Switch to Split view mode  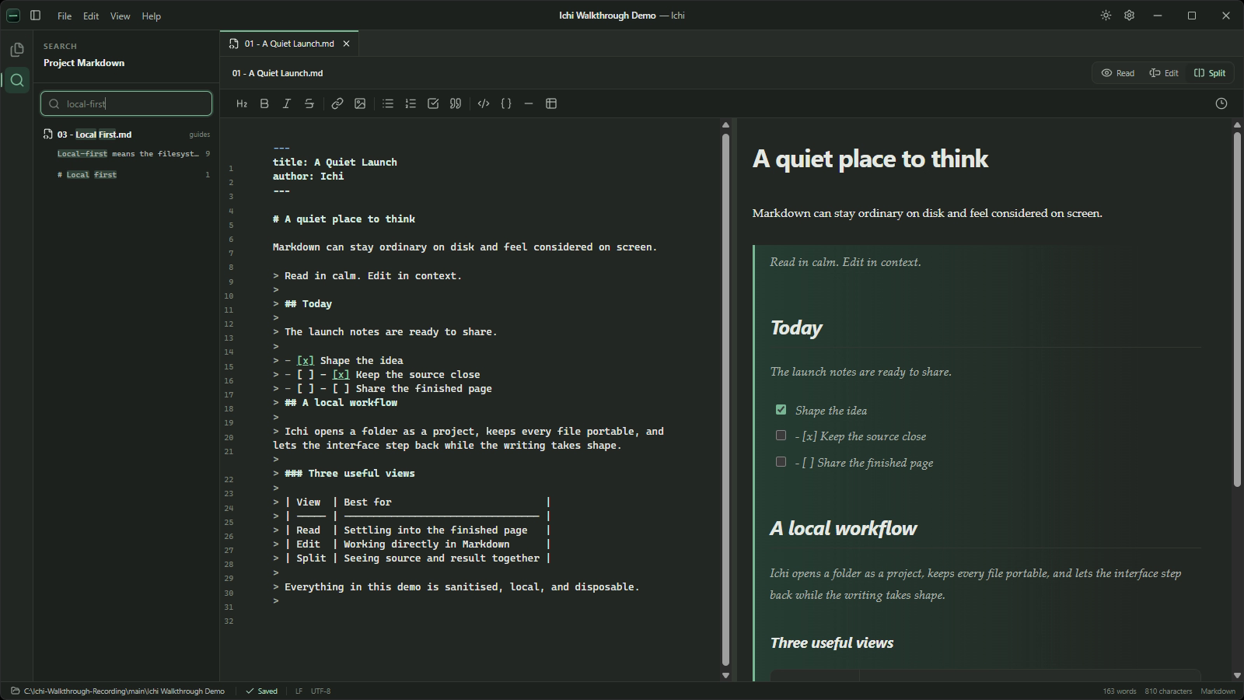point(1210,73)
